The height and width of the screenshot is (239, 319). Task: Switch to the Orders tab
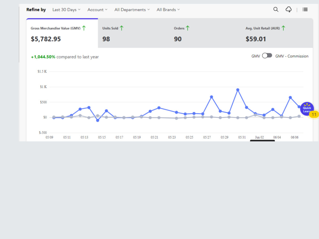205,33
